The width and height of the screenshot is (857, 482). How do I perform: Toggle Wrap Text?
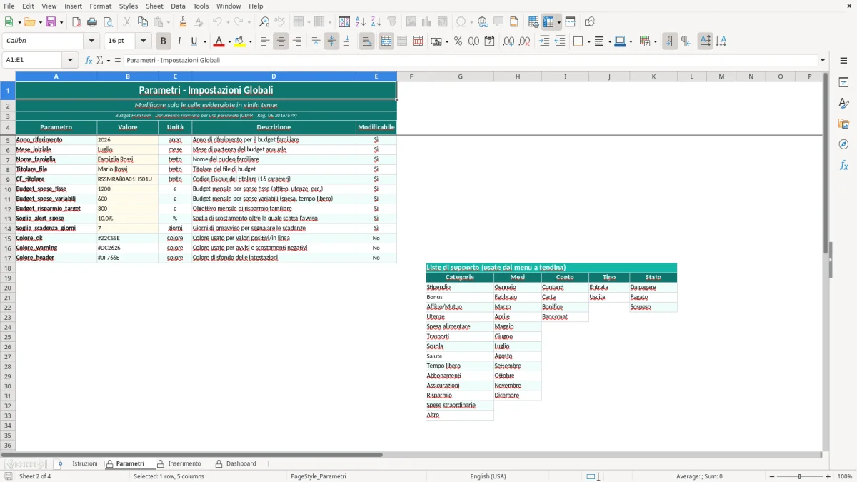[x=366, y=41]
